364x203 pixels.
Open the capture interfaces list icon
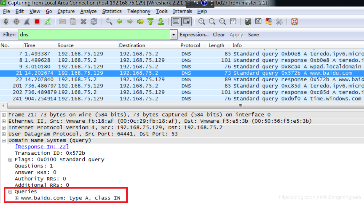pyautogui.click(x=6, y=22)
